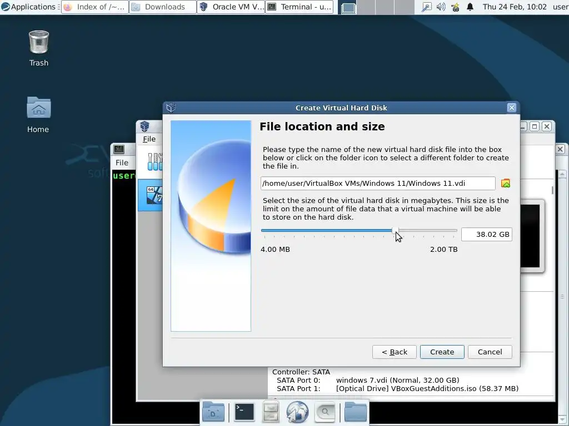The height and width of the screenshot is (426, 569).
Task: Click the 38.02 GB size input field
Action: coord(487,235)
